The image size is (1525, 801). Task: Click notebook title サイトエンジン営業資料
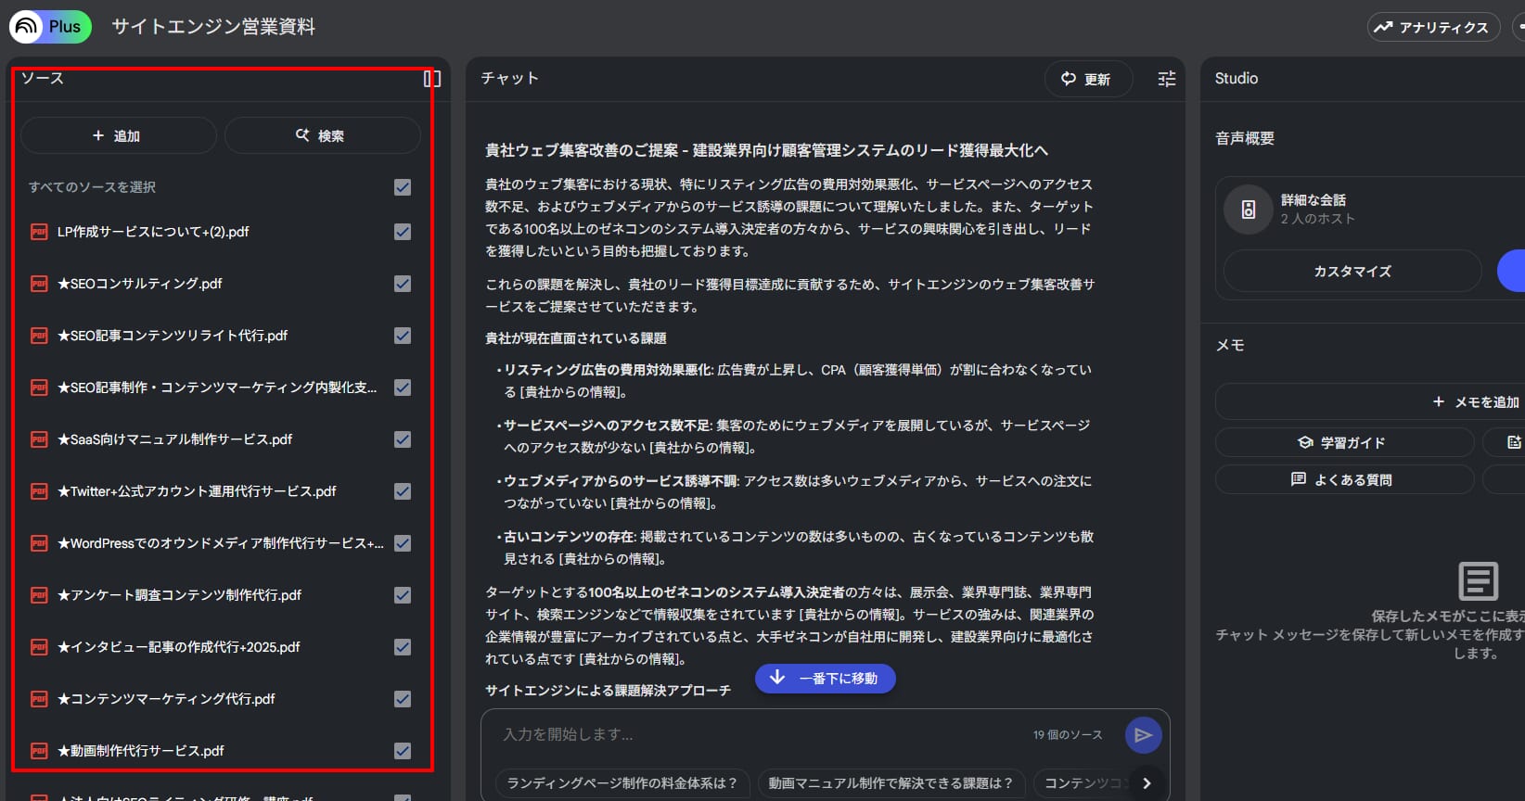point(213,27)
